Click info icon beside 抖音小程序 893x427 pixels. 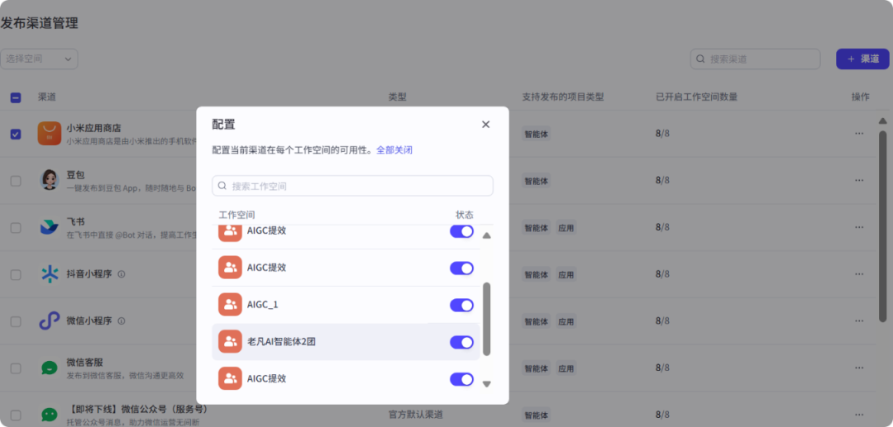click(122, 274)
